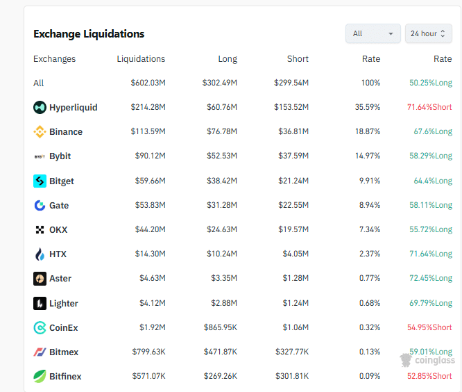The width and height of the screenshot is (462, 392).
Task: Select the $302.49M long total
Action: (220, 83)
